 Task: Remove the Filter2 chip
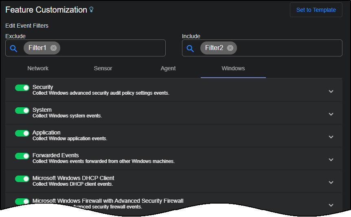coord(230,48)
